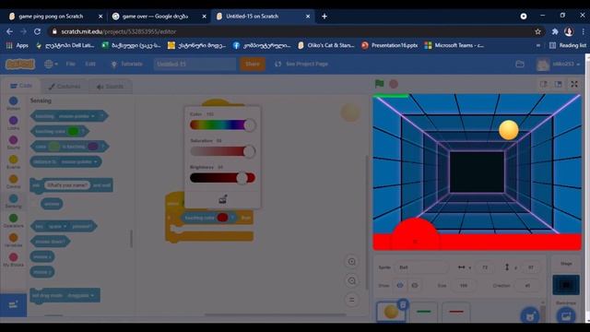The image size is (590, 332).
Task: Select the Operators block category
Action: [13, 220]
